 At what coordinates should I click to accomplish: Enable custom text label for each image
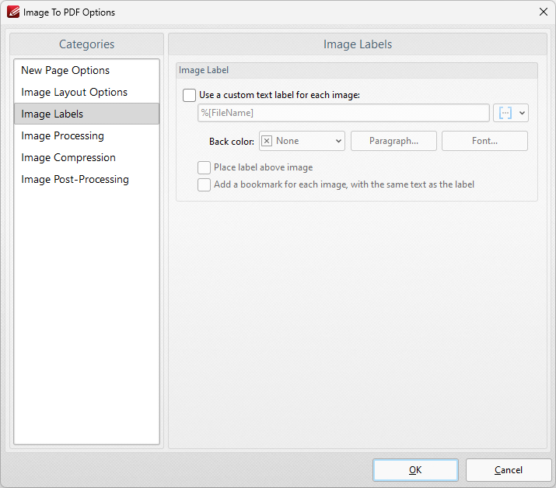(x=189, y=95)
